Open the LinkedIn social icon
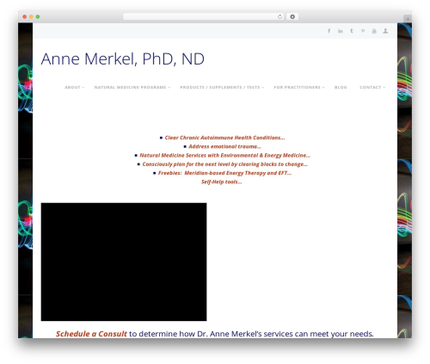This screenshot has width=430, height=364. click(341, 31)
